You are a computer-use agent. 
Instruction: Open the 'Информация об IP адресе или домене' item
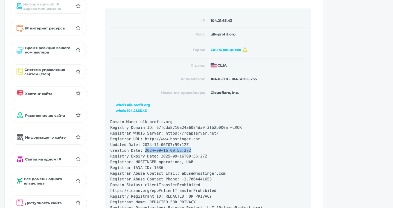(48, 7)
